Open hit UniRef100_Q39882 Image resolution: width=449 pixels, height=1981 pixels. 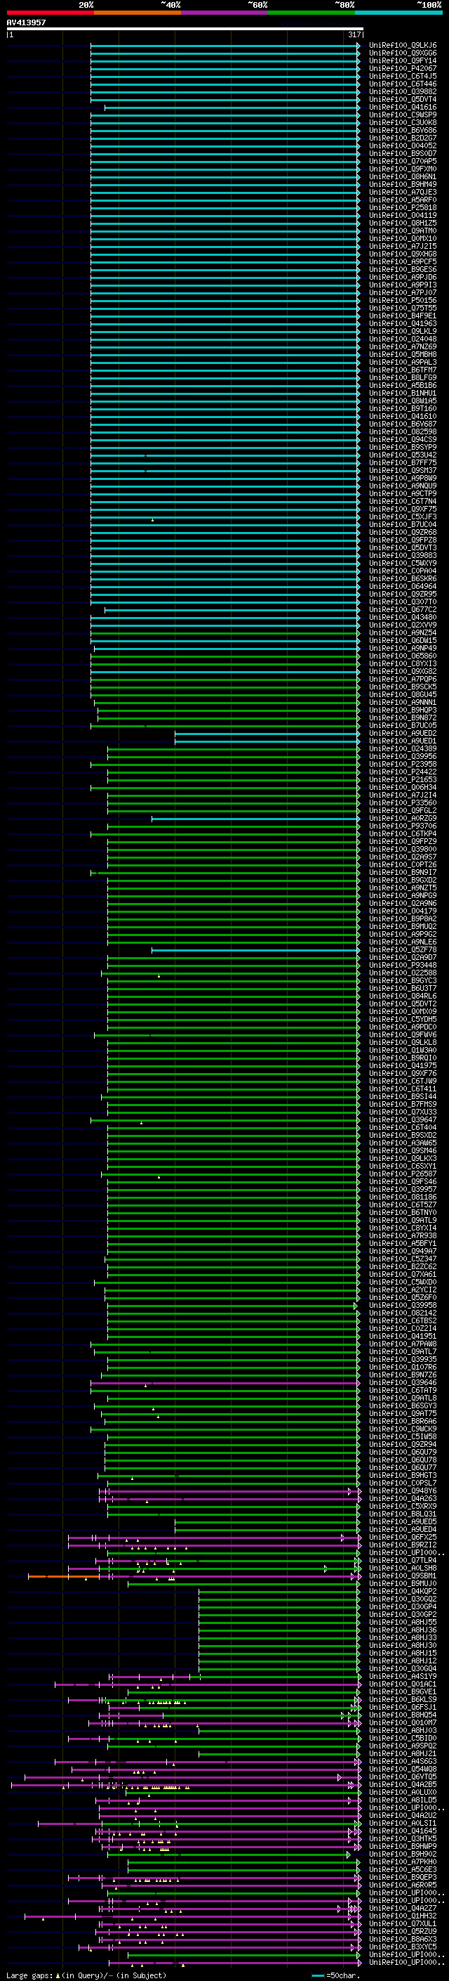click(x=403, y=91)
